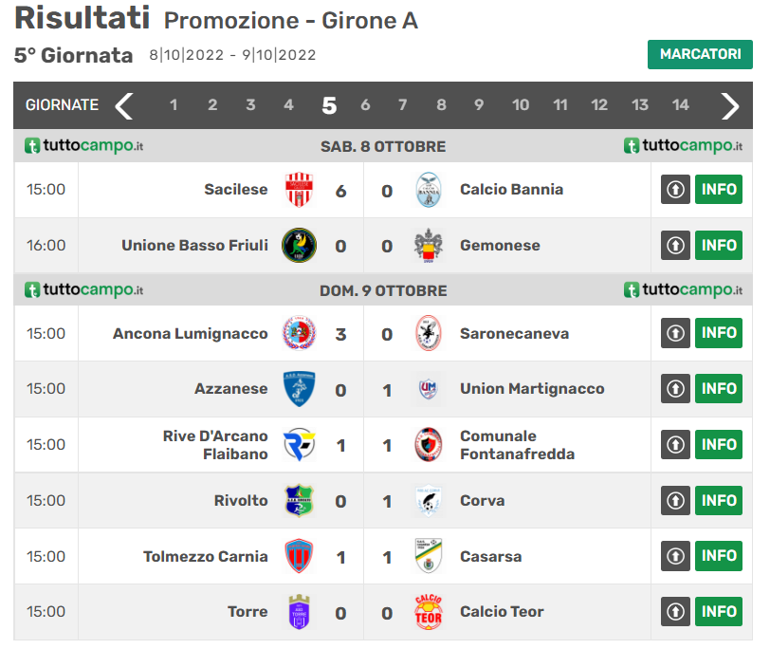Open the Calcio Bannia team logo
770x649 pixels.
pos(429,190)
